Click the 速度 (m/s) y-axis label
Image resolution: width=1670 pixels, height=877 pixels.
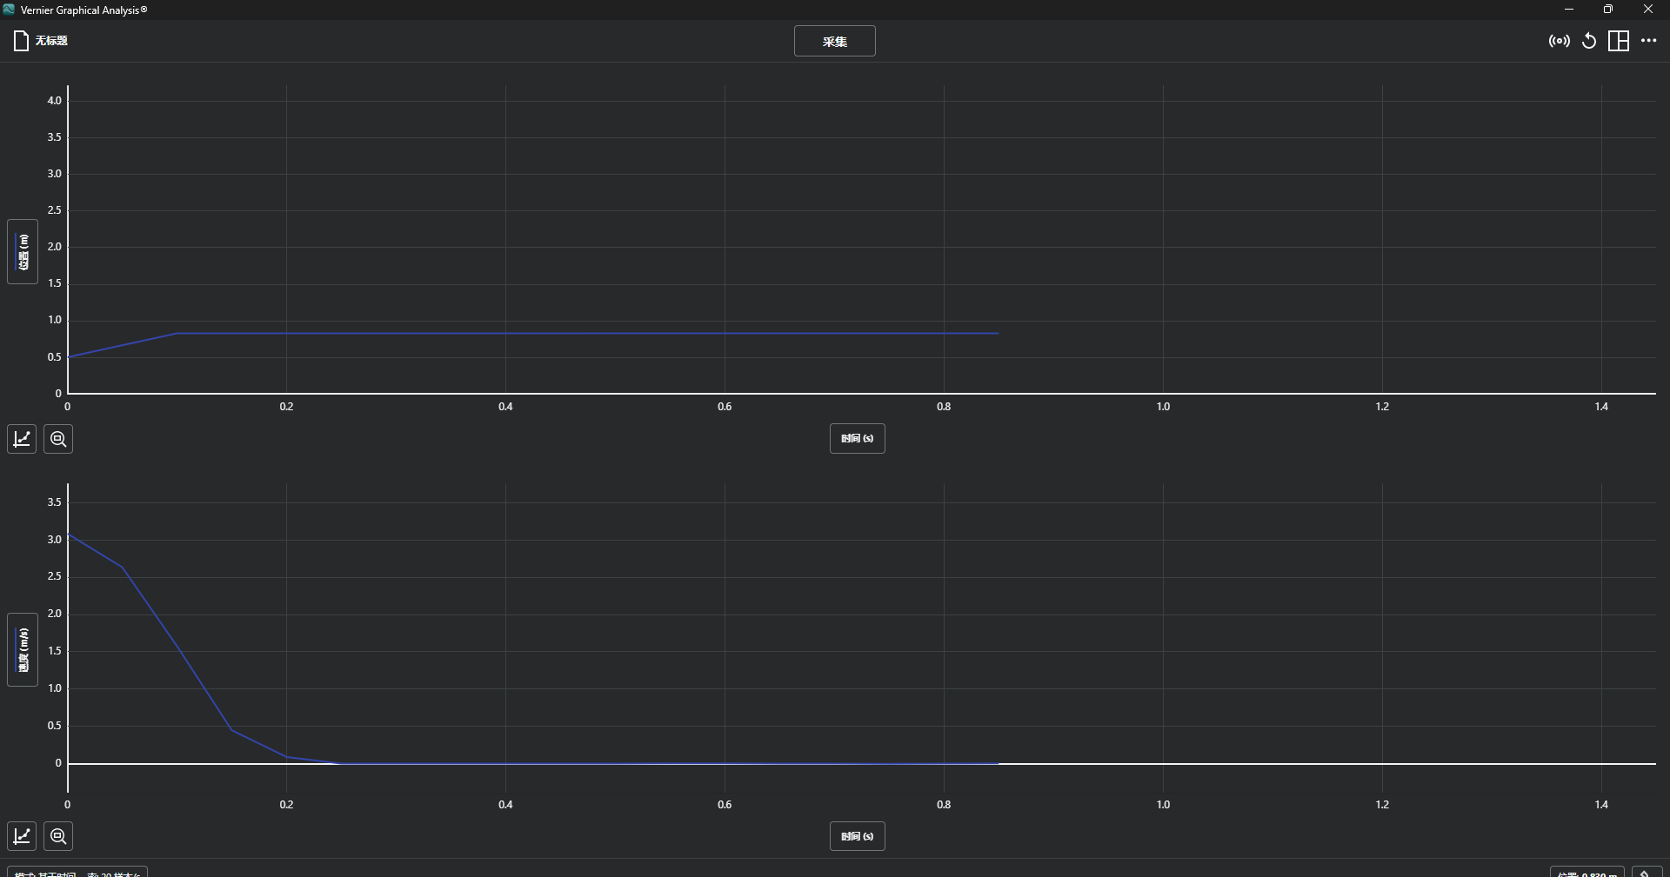[23, 649]
